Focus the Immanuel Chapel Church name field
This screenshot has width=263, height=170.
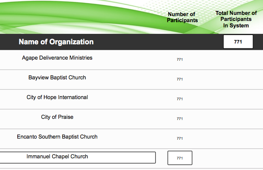coord(77,157)
